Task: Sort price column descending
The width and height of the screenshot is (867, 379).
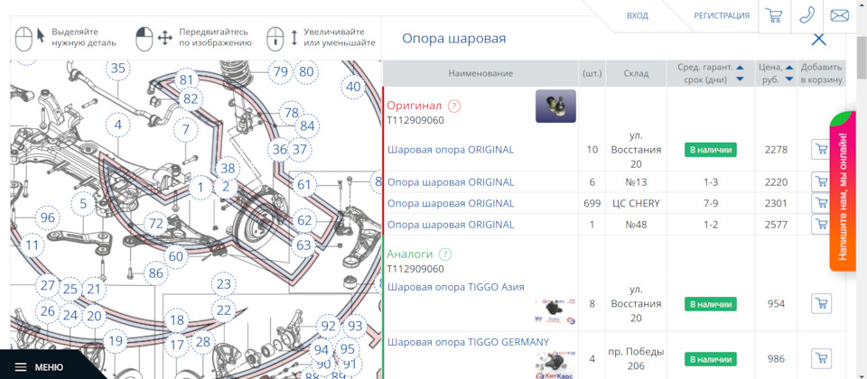Action: (x=788, y=79)
